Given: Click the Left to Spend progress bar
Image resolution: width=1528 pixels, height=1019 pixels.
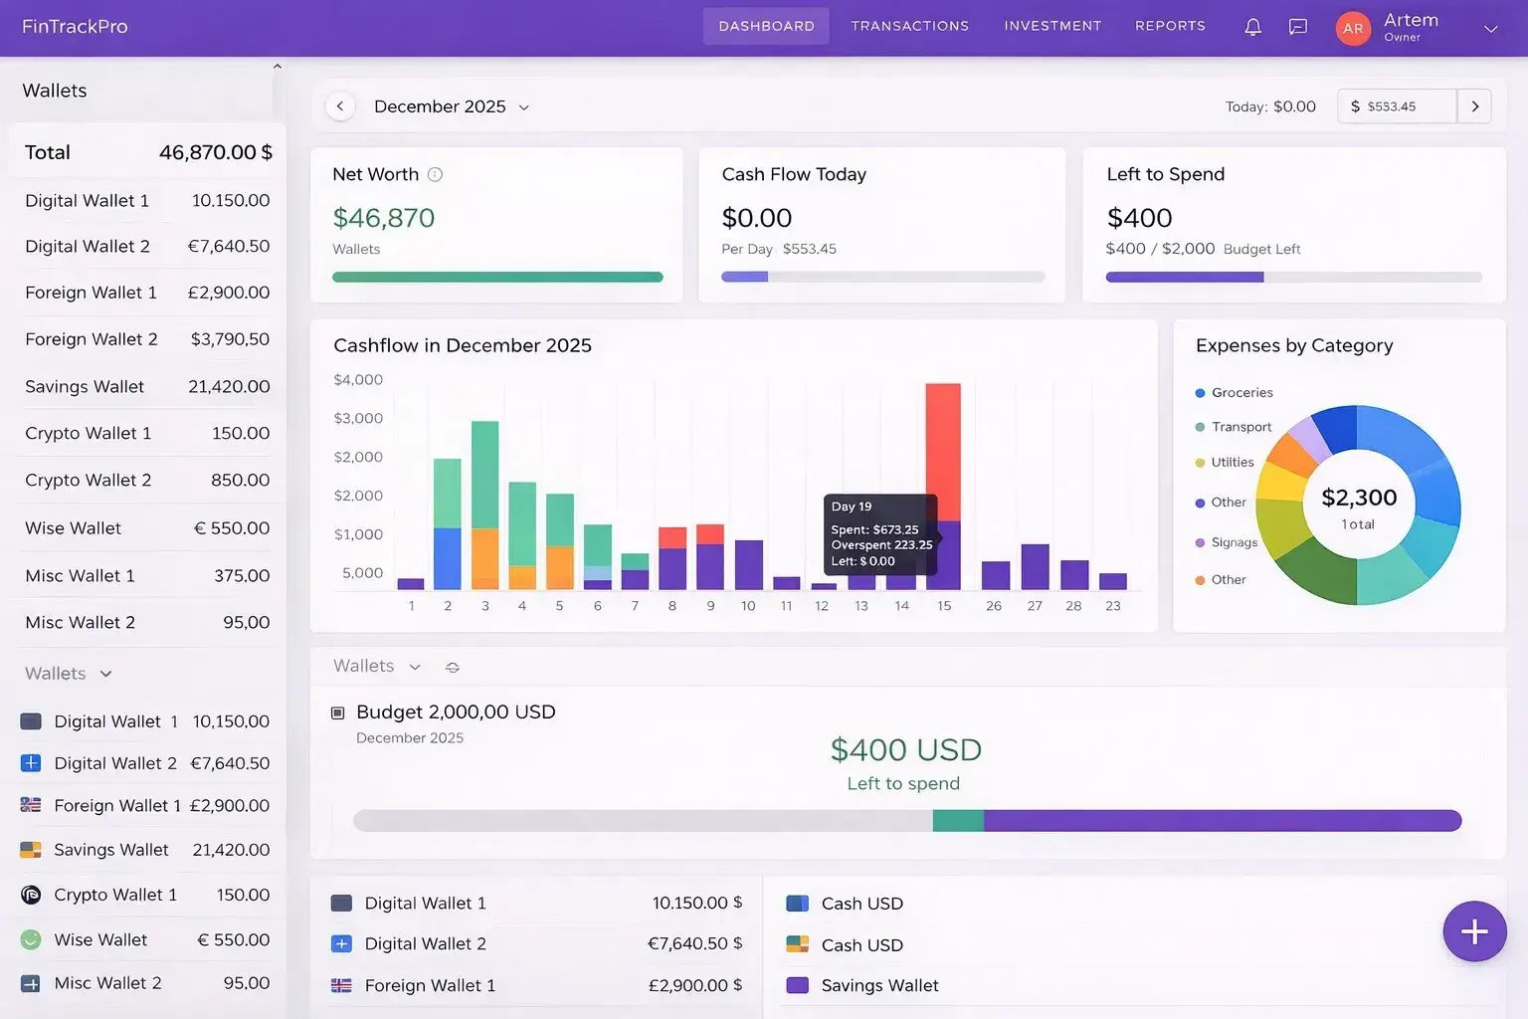Looking at the screenshot, I should coord(1292,277).
